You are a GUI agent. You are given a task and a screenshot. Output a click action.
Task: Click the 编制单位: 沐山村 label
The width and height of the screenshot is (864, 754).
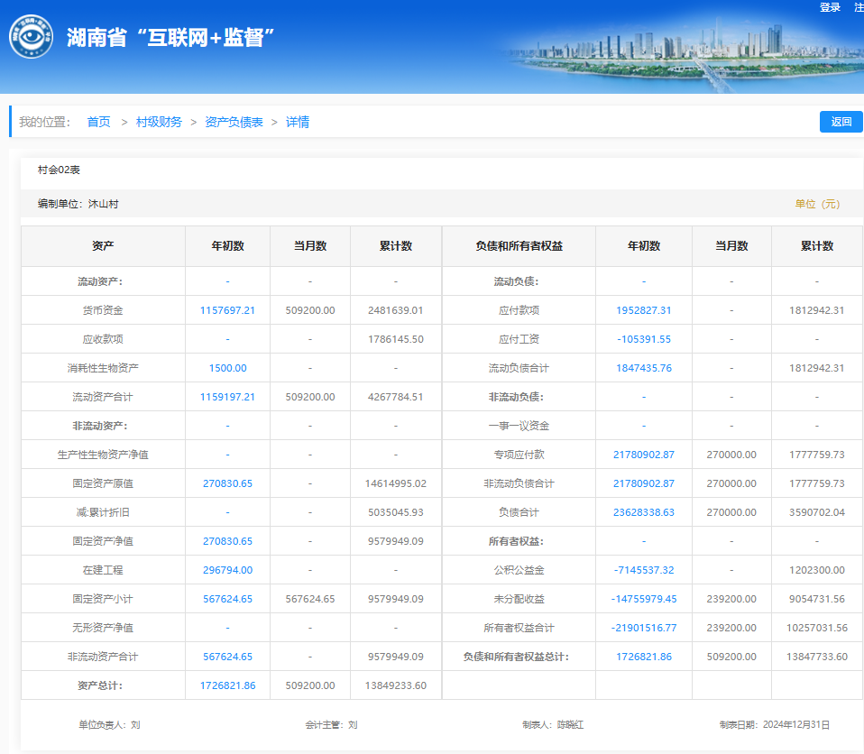click(78, 204)
